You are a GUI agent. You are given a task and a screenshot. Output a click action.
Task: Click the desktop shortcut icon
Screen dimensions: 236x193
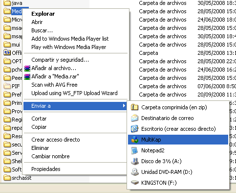click(135, 129)
